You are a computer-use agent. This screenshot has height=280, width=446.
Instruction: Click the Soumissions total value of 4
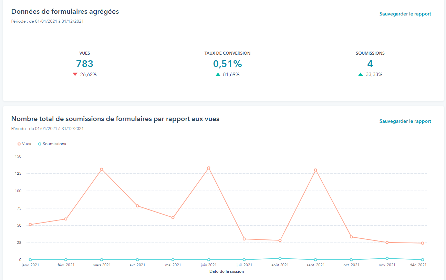point(370,64)
